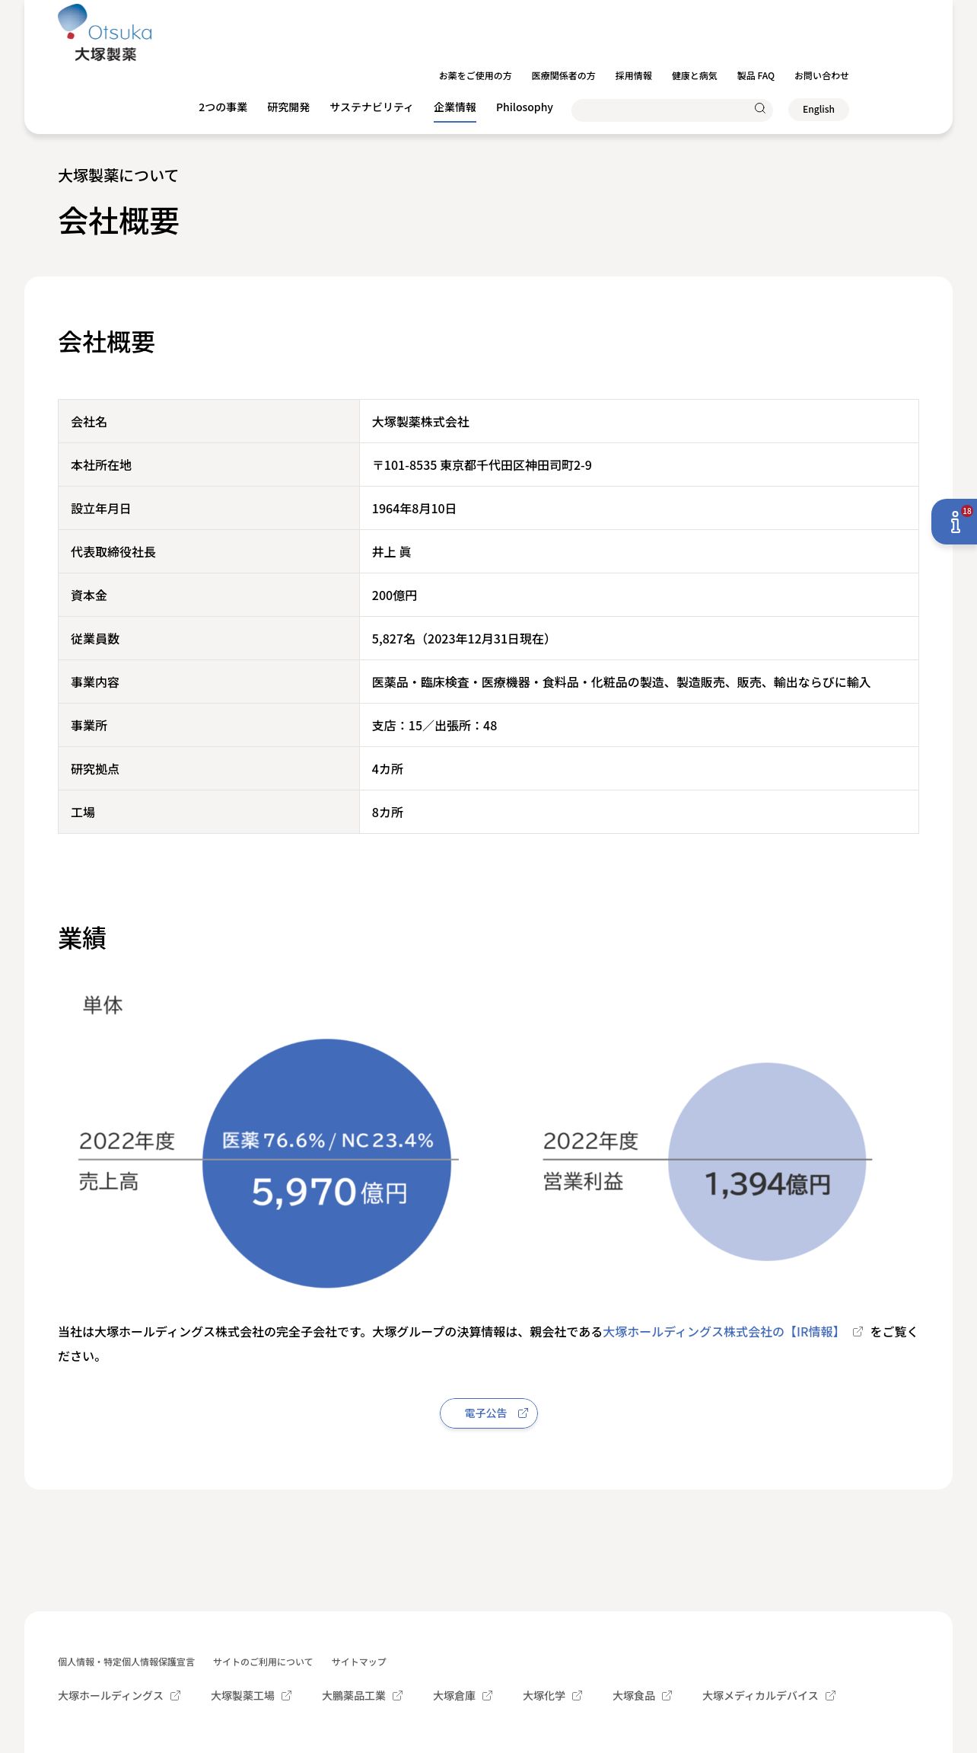Click the 業績 section heading
The width and height of the screenshot is (977, 1753).
[82, 938]
